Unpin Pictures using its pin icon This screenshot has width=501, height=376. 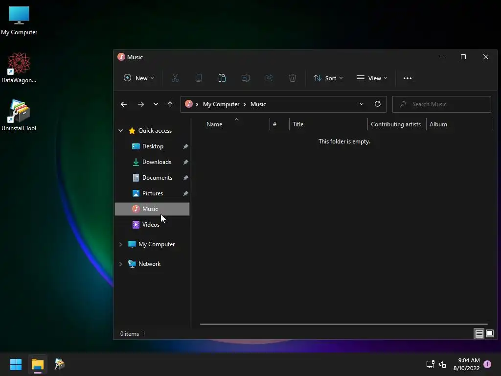(x=185, y=193)
